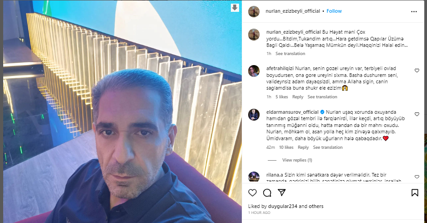427x223 pixels.
Task: Reply to afetrahilqizi's comment
Action: pos(297,96)
